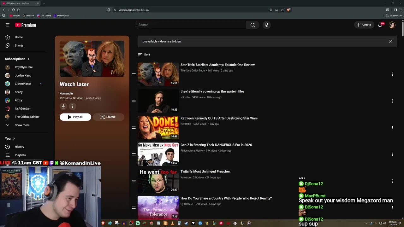The height and width of the screenshot is (227, 404).
Task: Bookmark this page in the address bar
Action: tap(109, 10)
